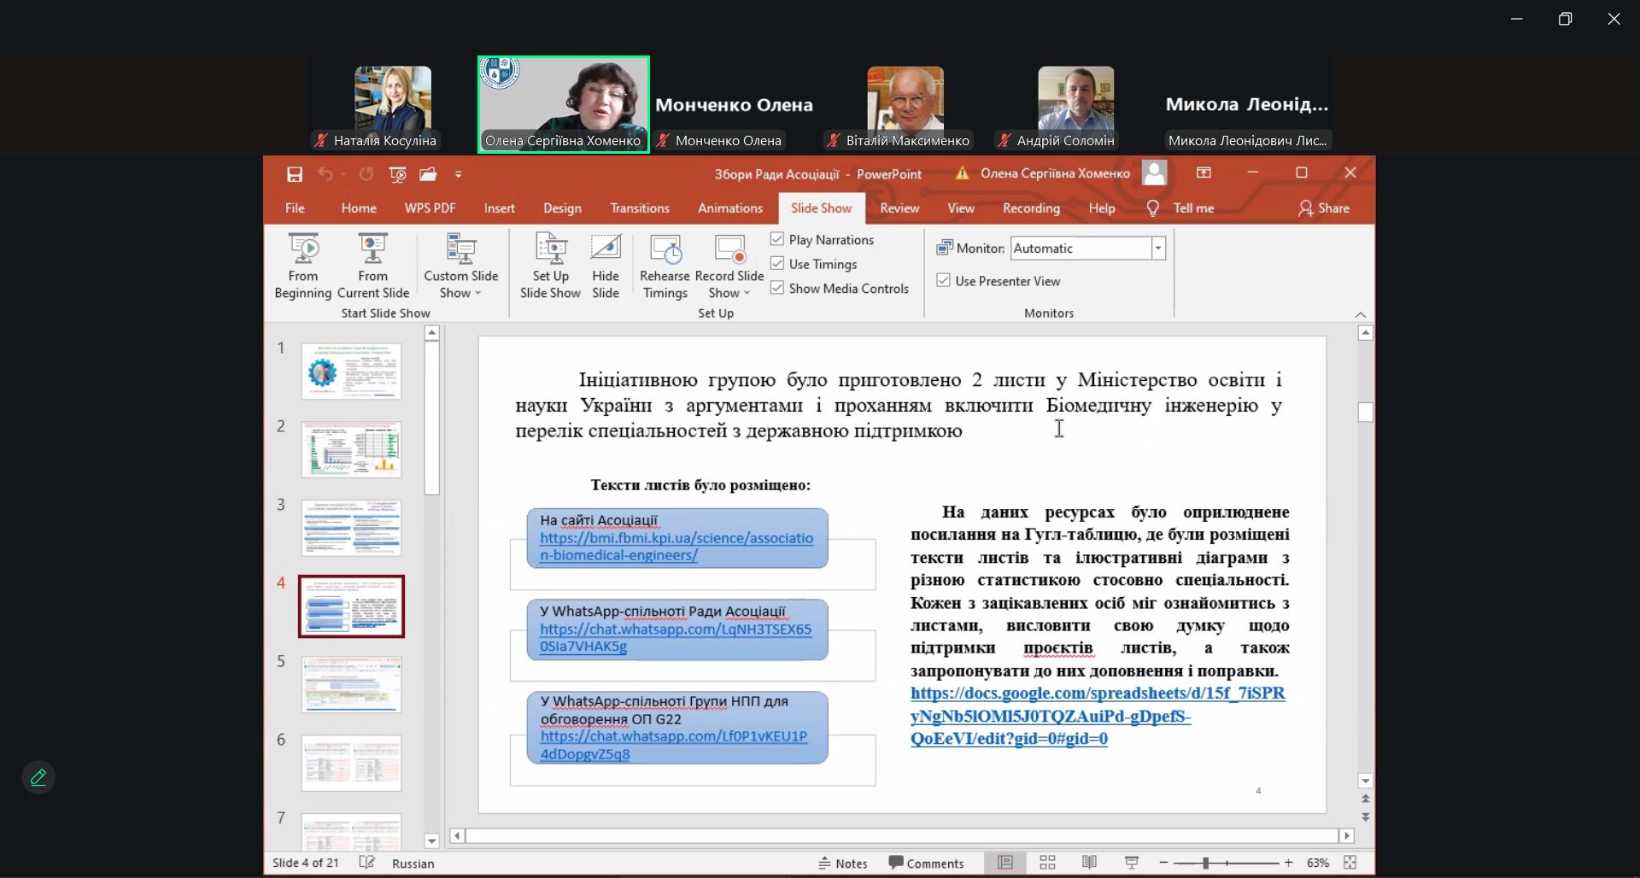Open the Google spreadsheet link on slide

[x=1097, y=716]
